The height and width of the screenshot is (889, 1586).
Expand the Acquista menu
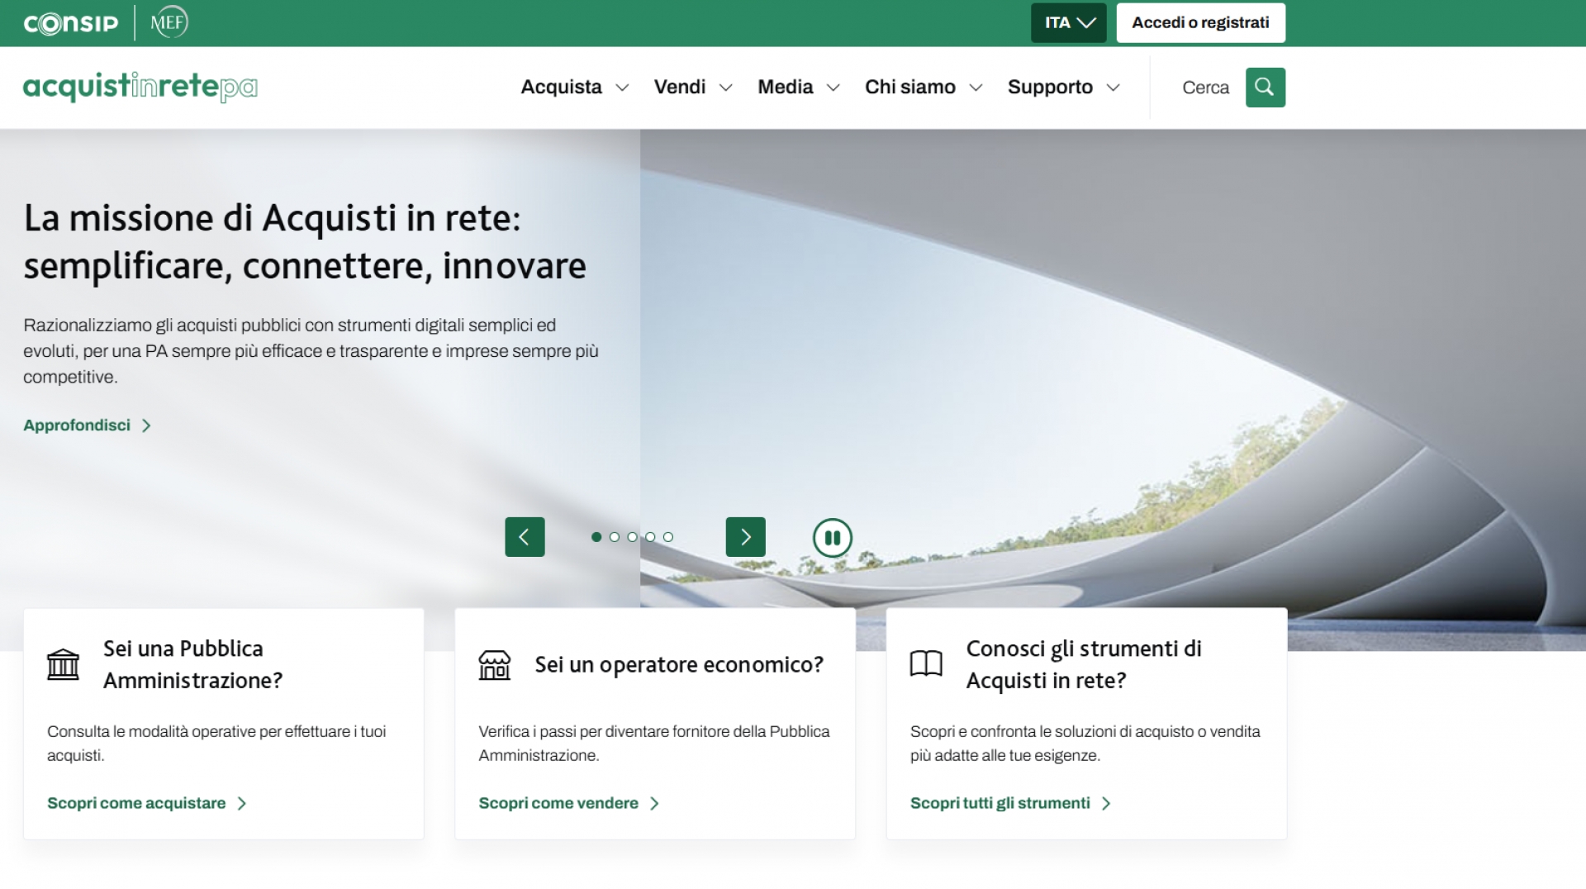pos(574,88)
